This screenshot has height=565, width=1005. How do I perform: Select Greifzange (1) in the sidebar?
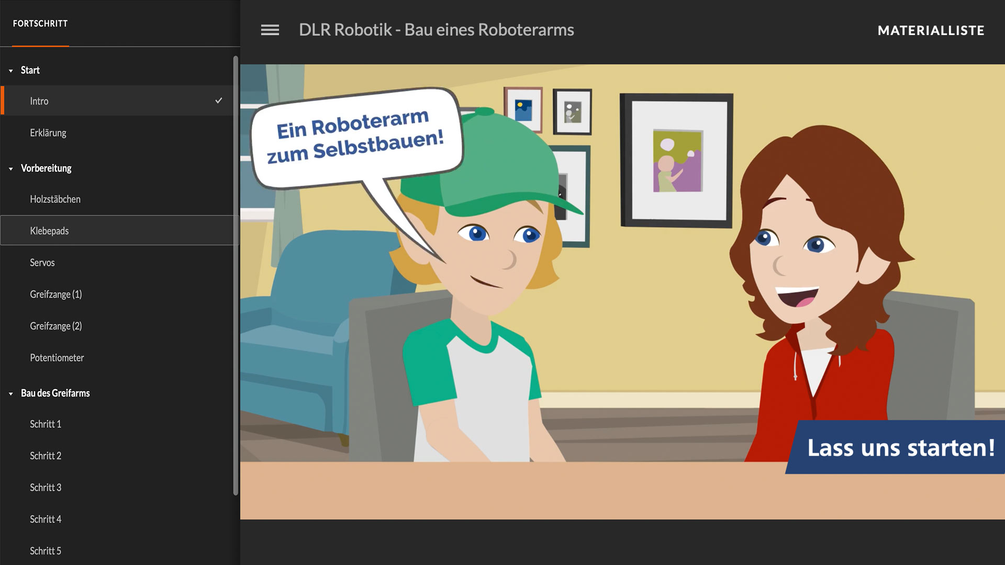(x=55, y=294)
